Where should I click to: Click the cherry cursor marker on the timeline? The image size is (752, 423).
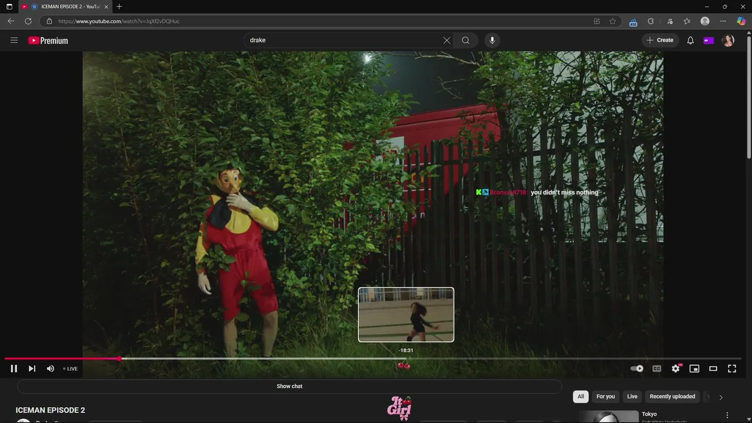(x=404, y=365)
